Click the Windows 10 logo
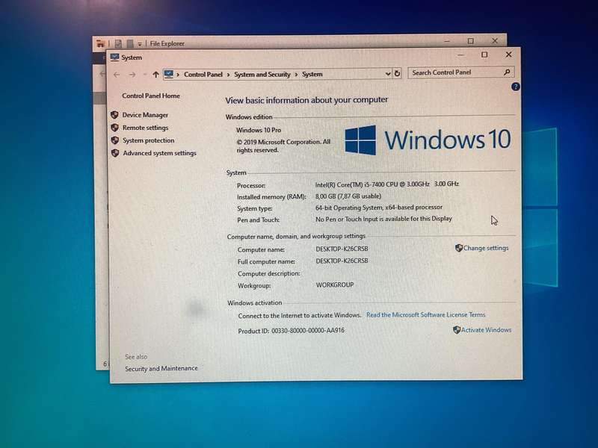Viewport: 598px width, 448px height. [428, 140]
